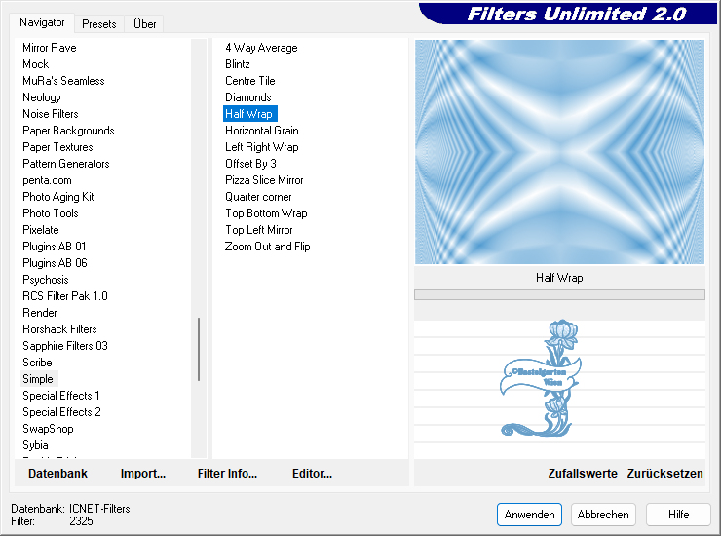
Task: Click Zufallswerte to randomize values
Action: click(x=583, y=474)
